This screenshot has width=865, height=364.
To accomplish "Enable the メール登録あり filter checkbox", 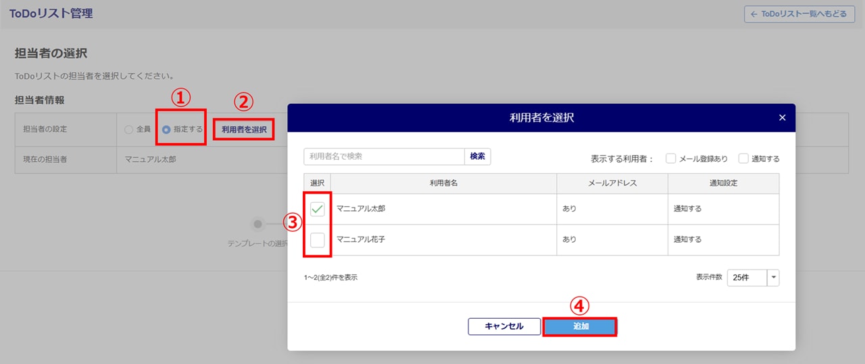I will [x=671, y=159].
